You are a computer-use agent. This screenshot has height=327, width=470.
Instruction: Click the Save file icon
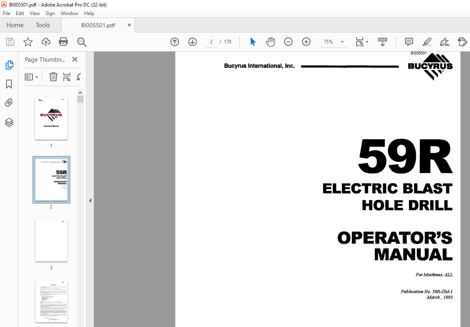10,42
